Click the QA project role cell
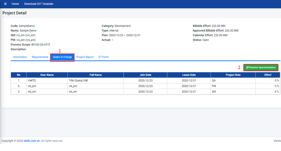This screenshot has height=151, width=281. pyautogui.click(x=233, y=81)
